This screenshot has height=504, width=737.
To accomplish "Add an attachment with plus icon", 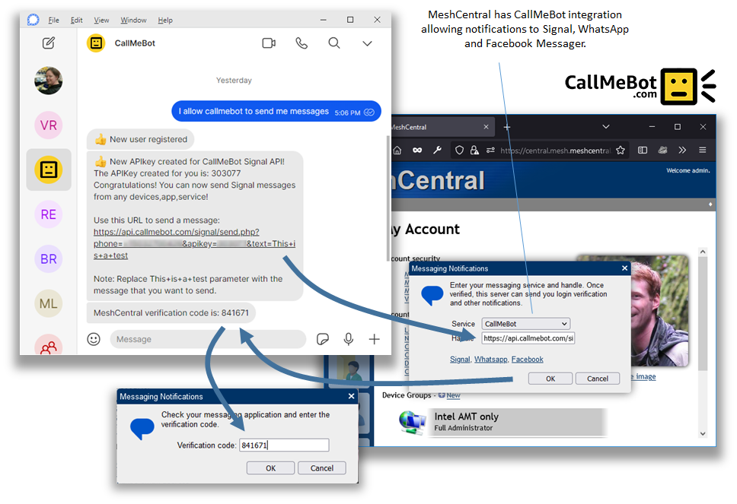I will pyautogui.click(x=374, y=339).
